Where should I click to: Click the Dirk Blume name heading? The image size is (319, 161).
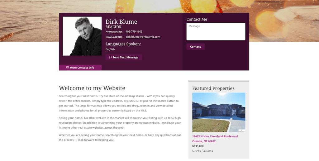[121, 21]
